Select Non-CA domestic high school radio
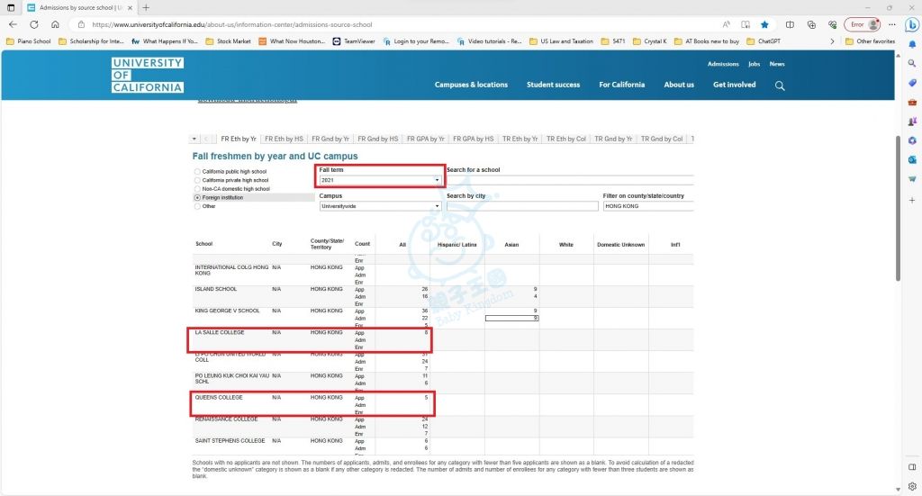Screen dimensions: 922x496 pyautogui.click(x=197, y=189)
